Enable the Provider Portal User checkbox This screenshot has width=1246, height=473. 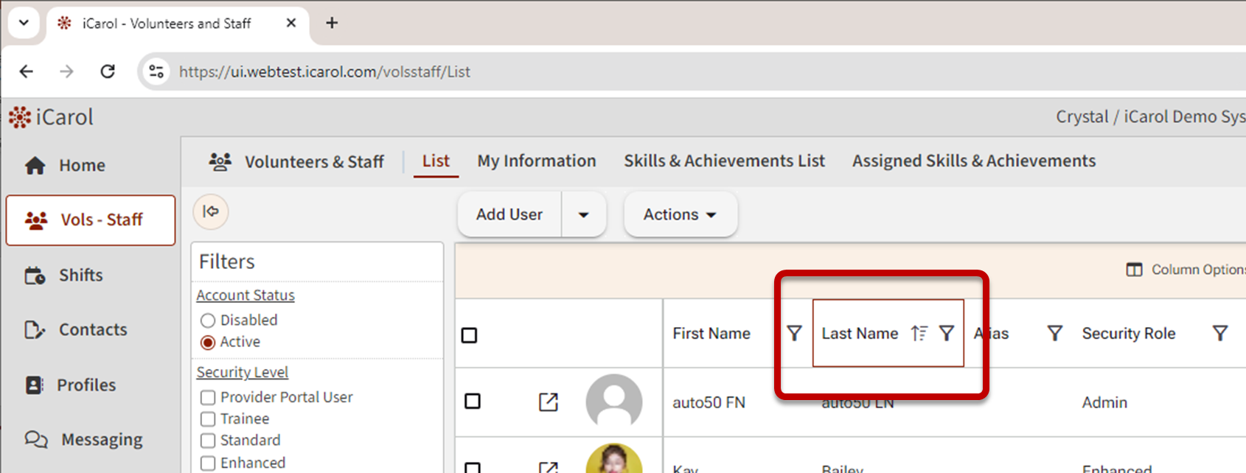point(208,398)
